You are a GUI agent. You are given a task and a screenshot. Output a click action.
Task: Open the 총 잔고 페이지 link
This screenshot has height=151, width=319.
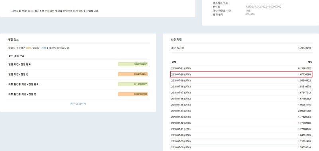[78, 104]
